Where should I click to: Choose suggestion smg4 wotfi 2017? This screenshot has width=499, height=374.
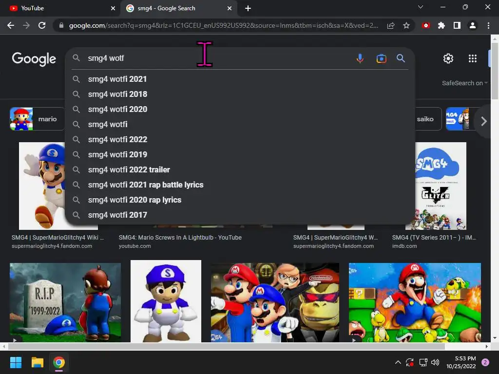point(240,215)
